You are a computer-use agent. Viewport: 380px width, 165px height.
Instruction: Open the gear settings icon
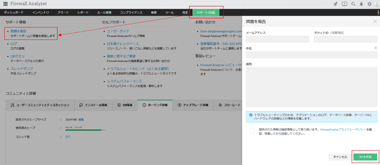[369, 4]
